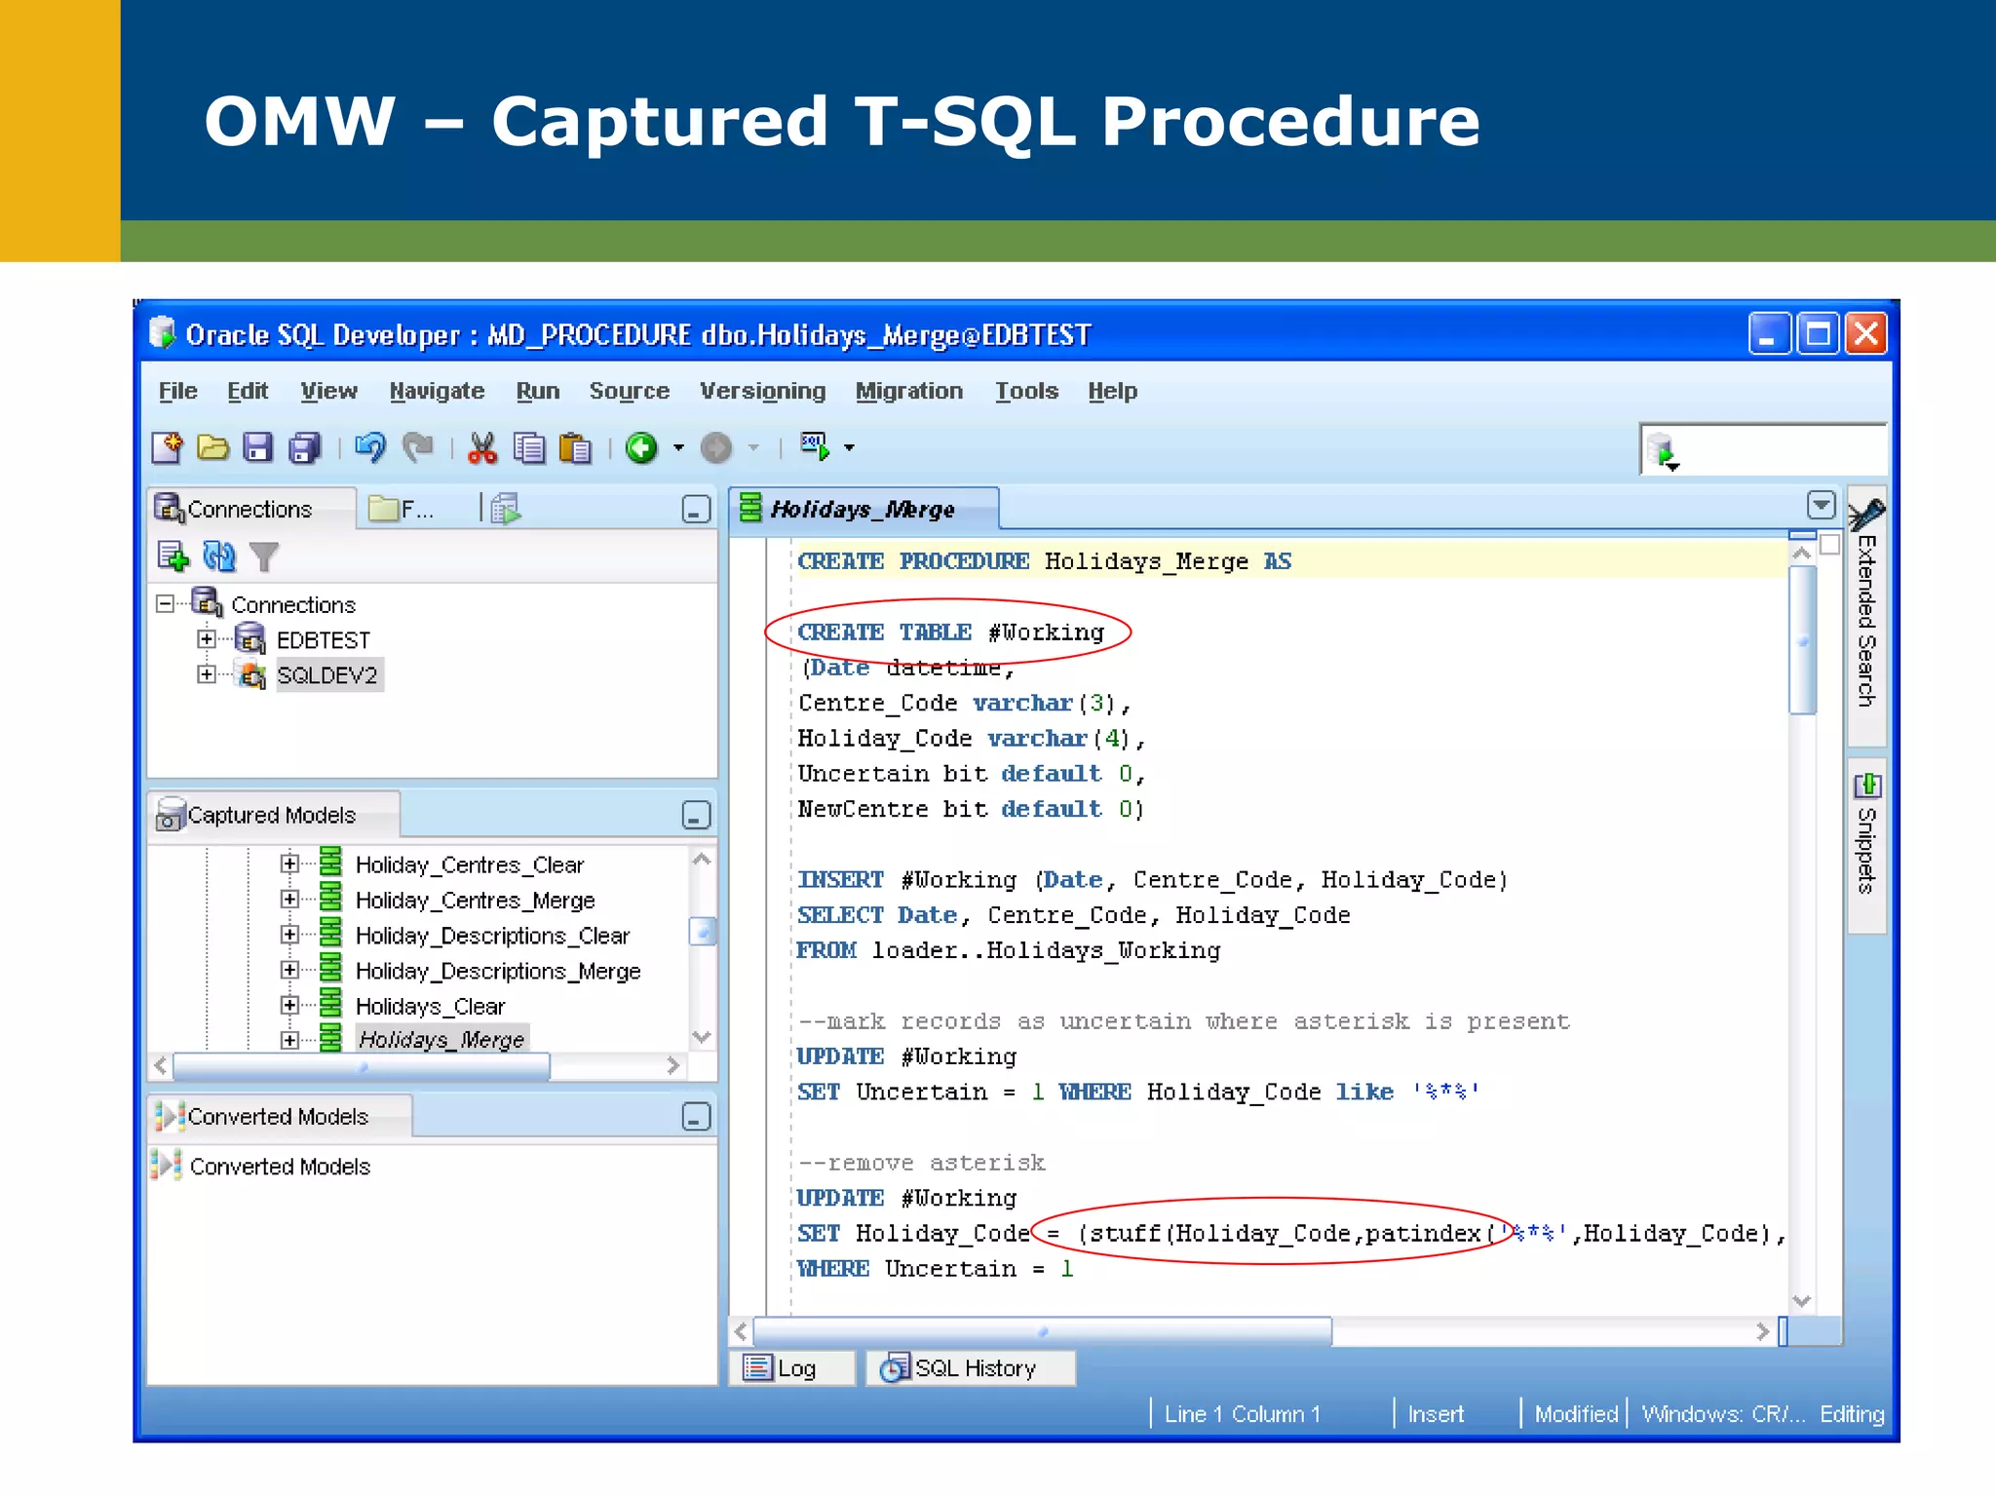Open the Run menu
The width and height of the screenshot is (1996, 1497).
538,391
